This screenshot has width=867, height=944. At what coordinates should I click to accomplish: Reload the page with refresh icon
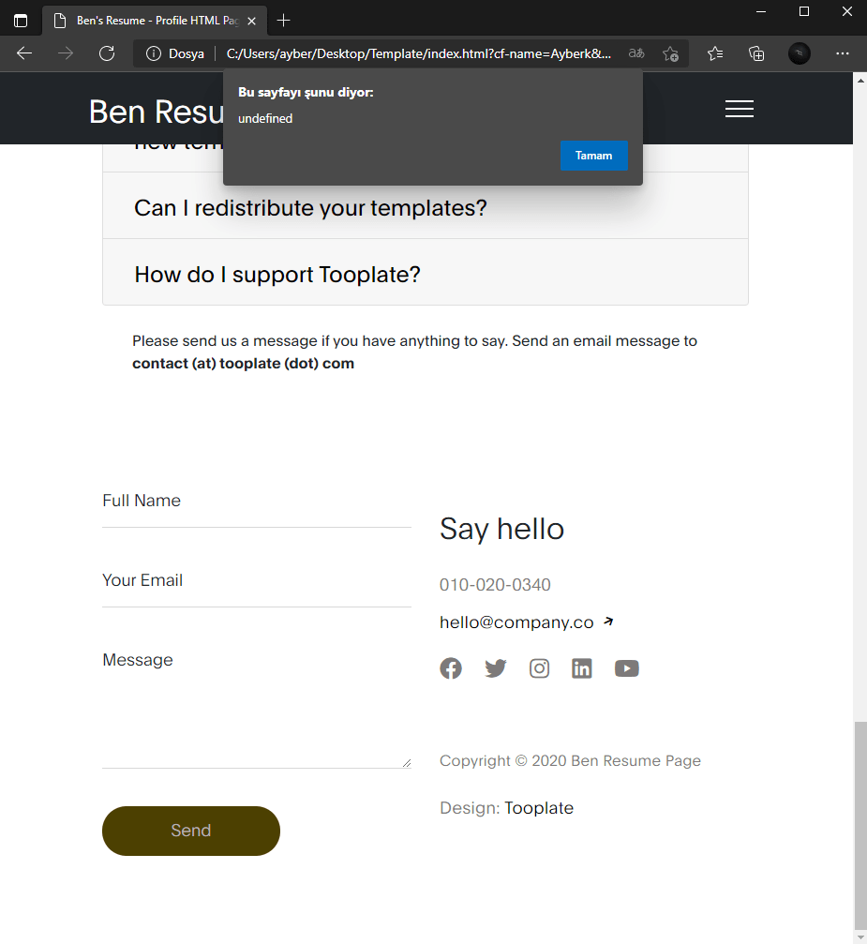[107, 53]
